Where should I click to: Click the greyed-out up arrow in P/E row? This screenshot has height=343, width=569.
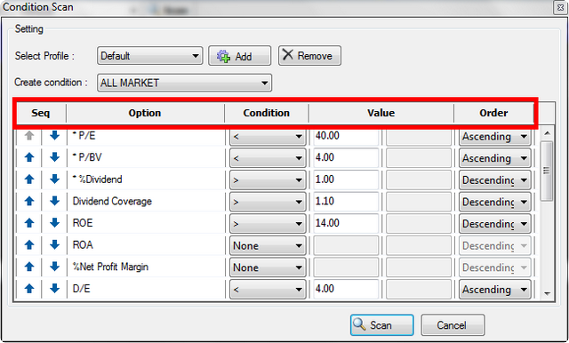point(29,136)
